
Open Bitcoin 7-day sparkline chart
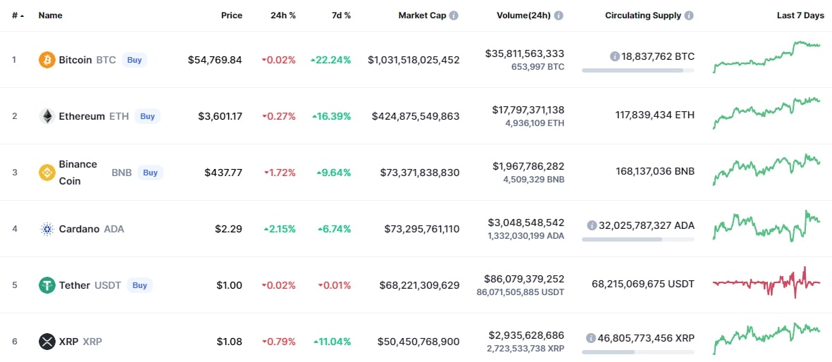coord(766,57)
